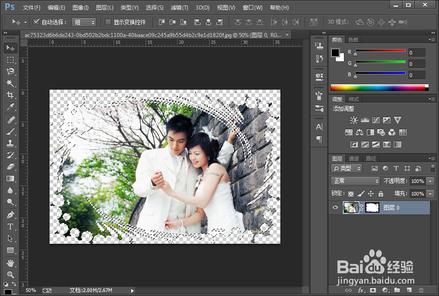Select the Path Selection tool
The height and width of the screenshot is (296, 439).
tap(10, 238)
